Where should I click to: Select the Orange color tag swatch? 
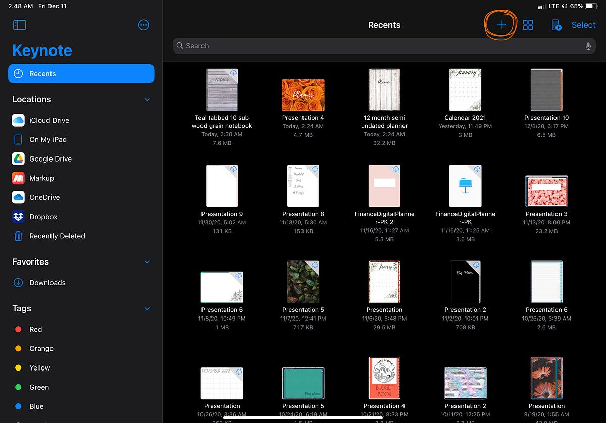click(17, 348)
